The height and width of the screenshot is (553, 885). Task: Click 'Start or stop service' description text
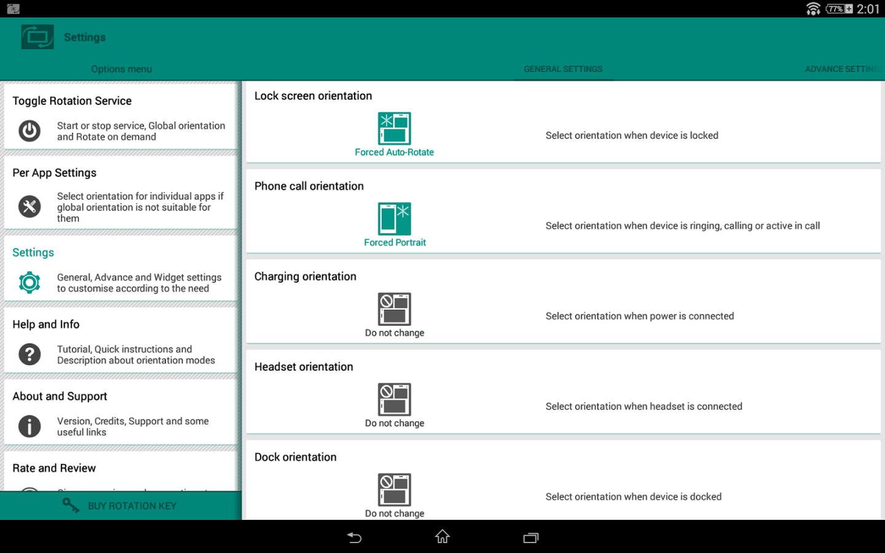[141, 131]
